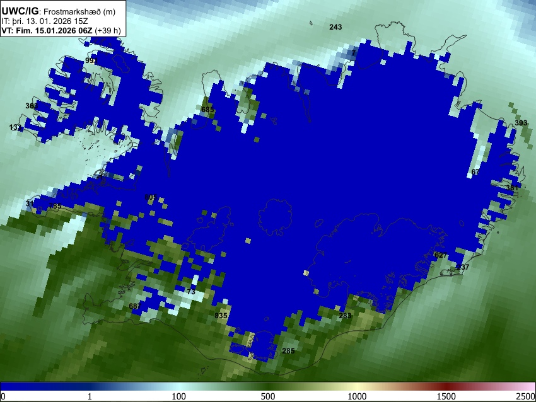
Task: Click the valid time line "VT: Fim. 15.01.2026 06Z"
Action: [x=47, y=30]
